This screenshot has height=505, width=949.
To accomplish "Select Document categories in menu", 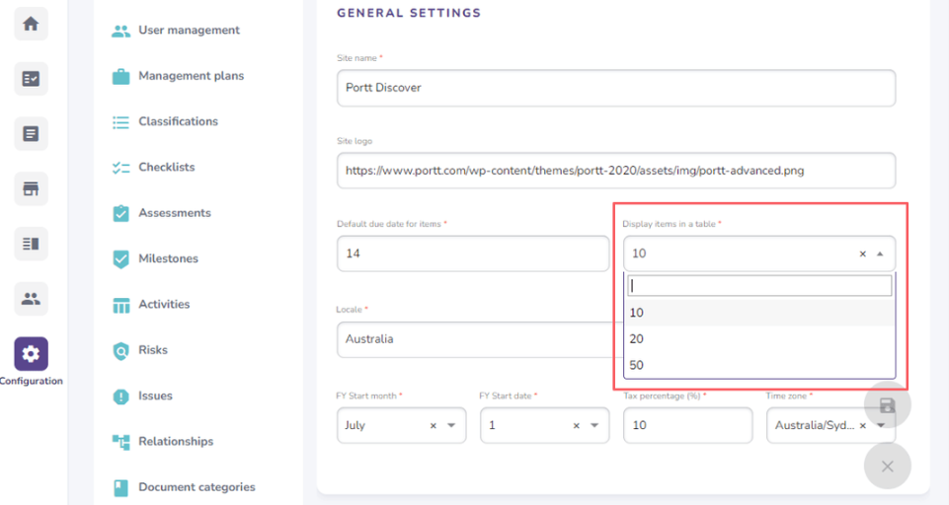I will coord(197,487).
